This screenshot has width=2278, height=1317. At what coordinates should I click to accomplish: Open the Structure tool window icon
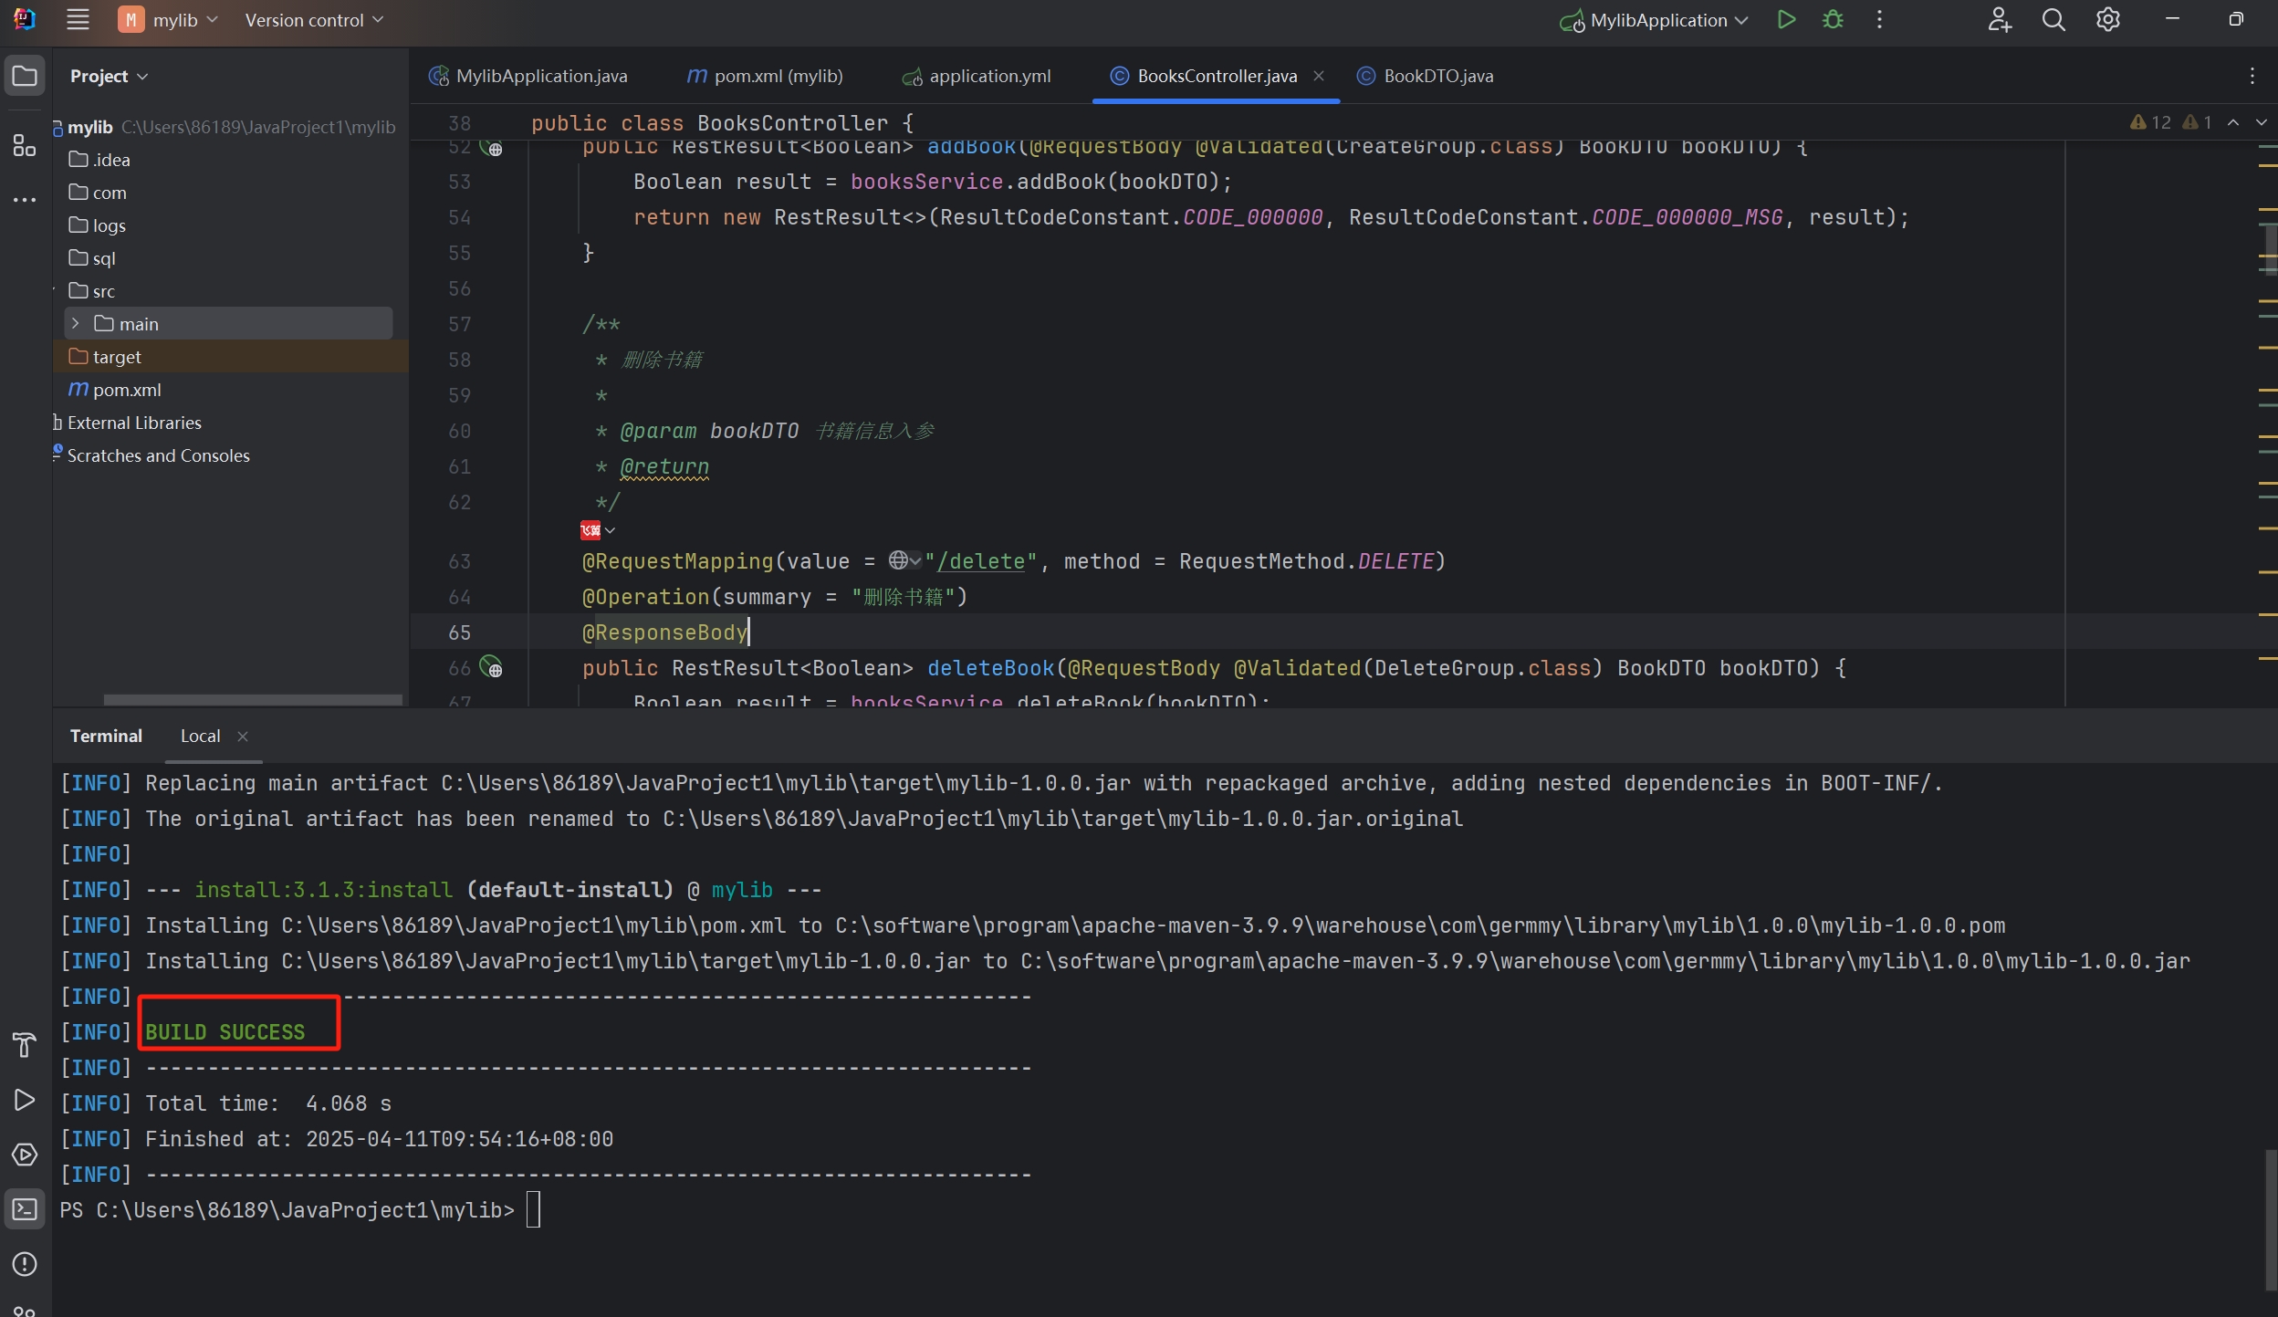click(x=25, y=145)
